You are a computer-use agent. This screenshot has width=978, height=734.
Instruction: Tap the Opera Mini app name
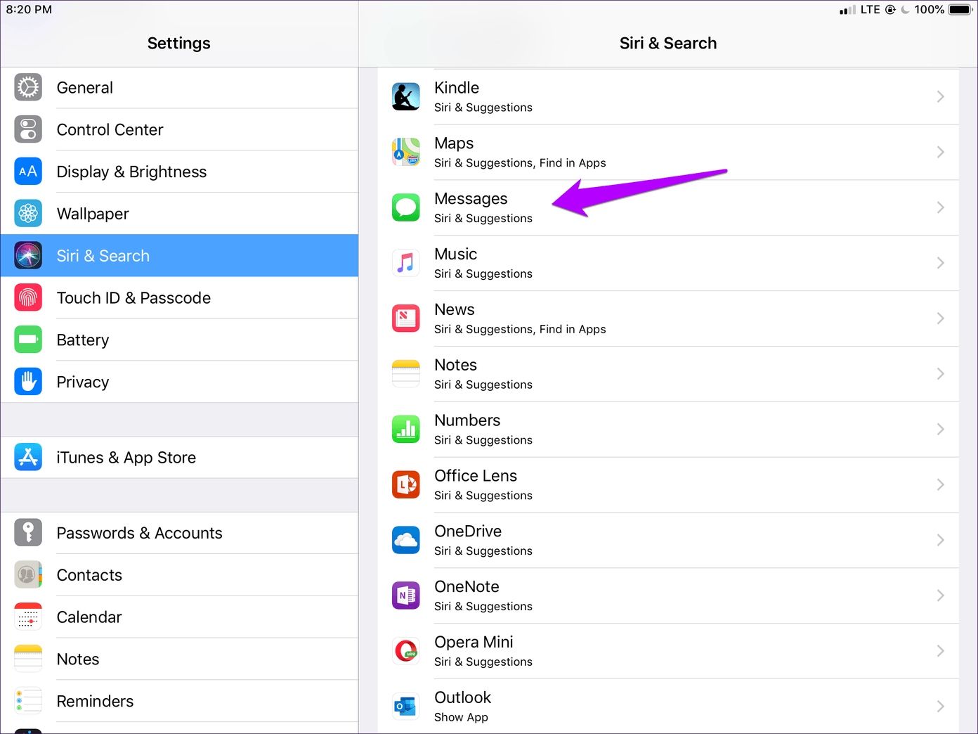(474, 642)
